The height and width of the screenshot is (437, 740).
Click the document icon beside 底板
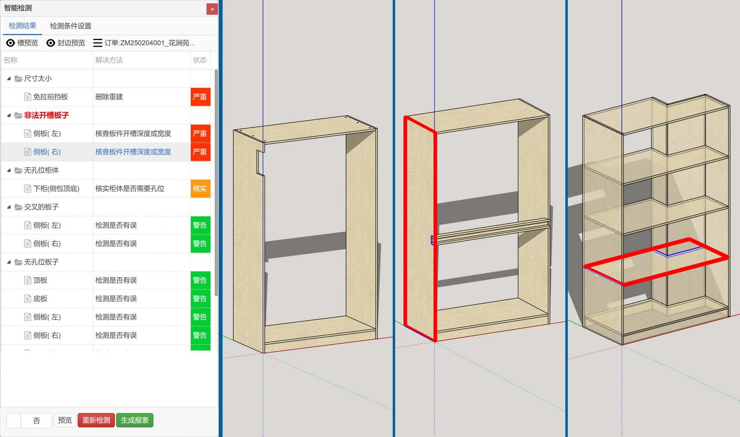[x=28, y=299]
